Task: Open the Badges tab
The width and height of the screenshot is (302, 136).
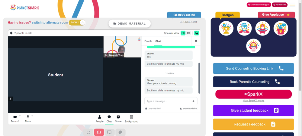Action: click(x=227, y=15)
